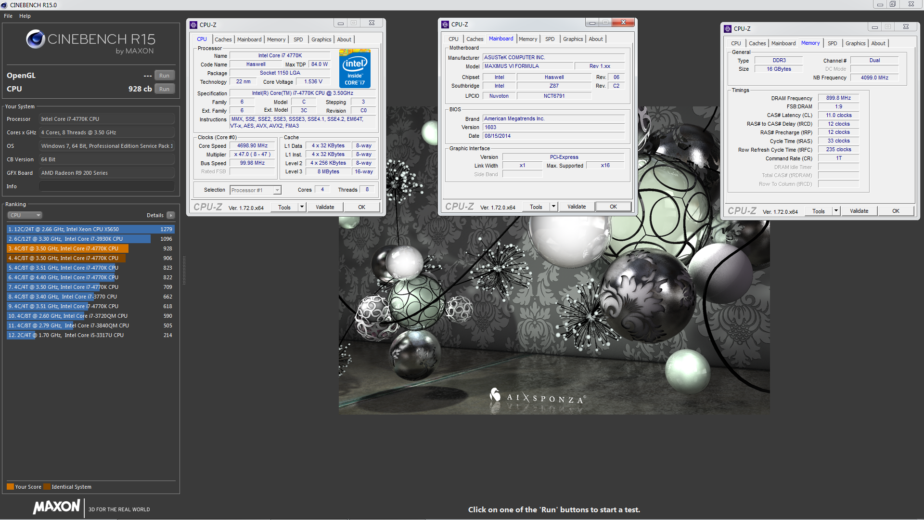Open About tab in Memory CPU-Z window
The image size is (924, 520).
[878, 43]
